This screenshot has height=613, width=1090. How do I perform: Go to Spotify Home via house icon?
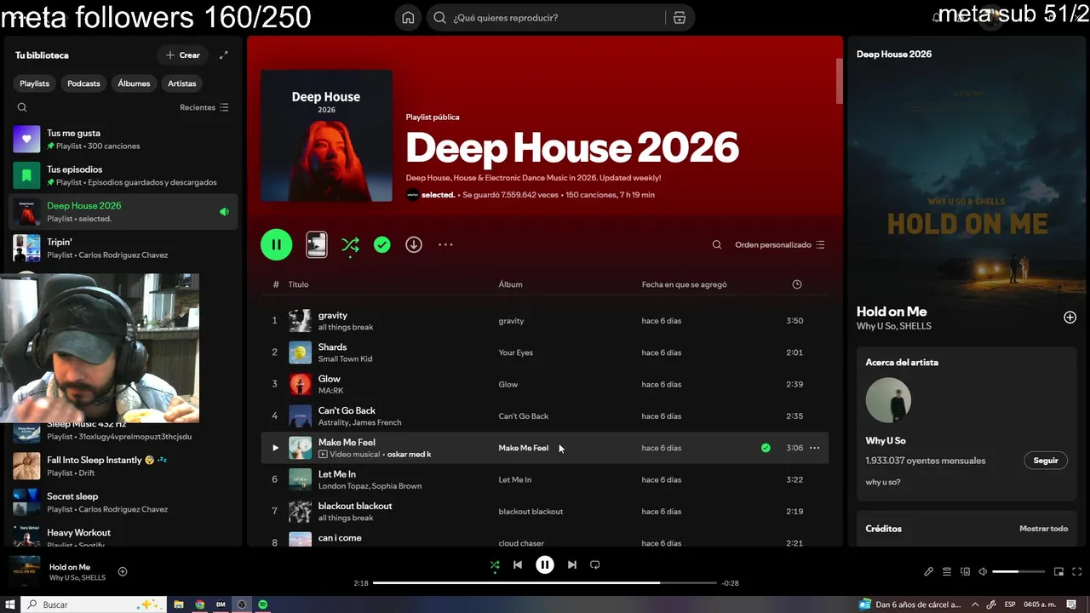[408, 18]
